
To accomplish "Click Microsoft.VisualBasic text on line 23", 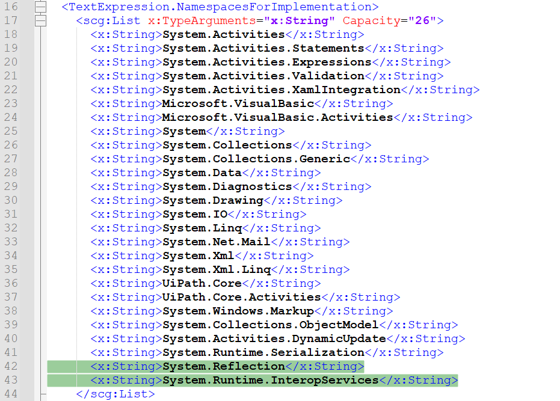I will pyautogui.click(x=238, y=103).
